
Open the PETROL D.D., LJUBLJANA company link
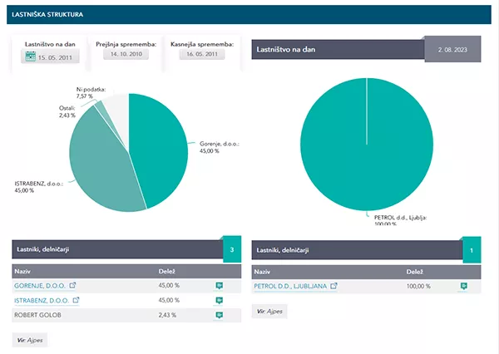(290, 285)
